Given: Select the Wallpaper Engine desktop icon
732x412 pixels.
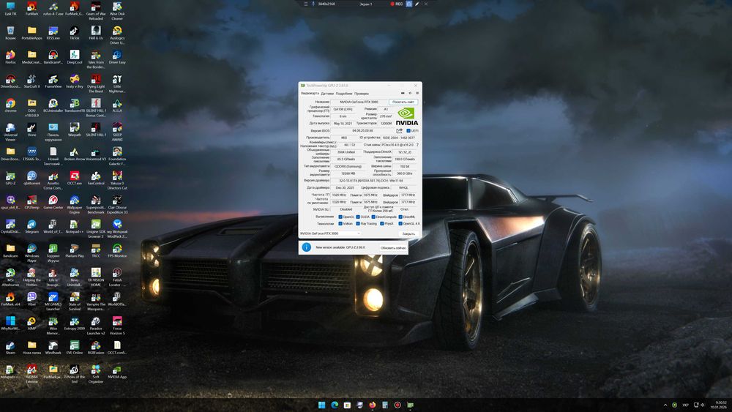Looking at the screenshot, I should (x=75, y=205).
